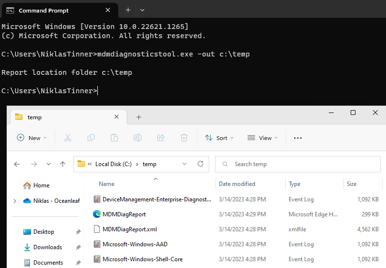
Task: Click the Delete trash icon in Explorer toolbar
Action: pyautogui.click(x=184, y=138)
